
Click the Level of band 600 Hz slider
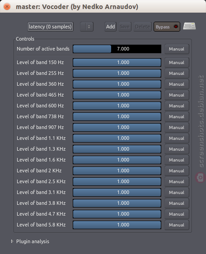(x=117, y=106)
